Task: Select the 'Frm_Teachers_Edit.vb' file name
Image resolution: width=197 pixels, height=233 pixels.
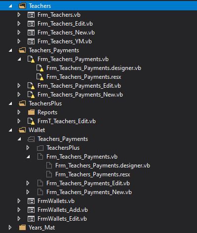Action: 65,24
